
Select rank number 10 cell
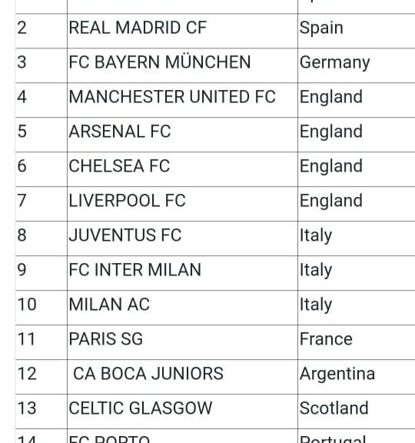[x=41, y=308]
